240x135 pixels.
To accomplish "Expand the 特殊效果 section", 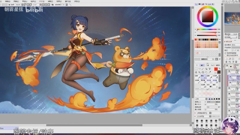I will pyautogui.click(x=225, y=42).
